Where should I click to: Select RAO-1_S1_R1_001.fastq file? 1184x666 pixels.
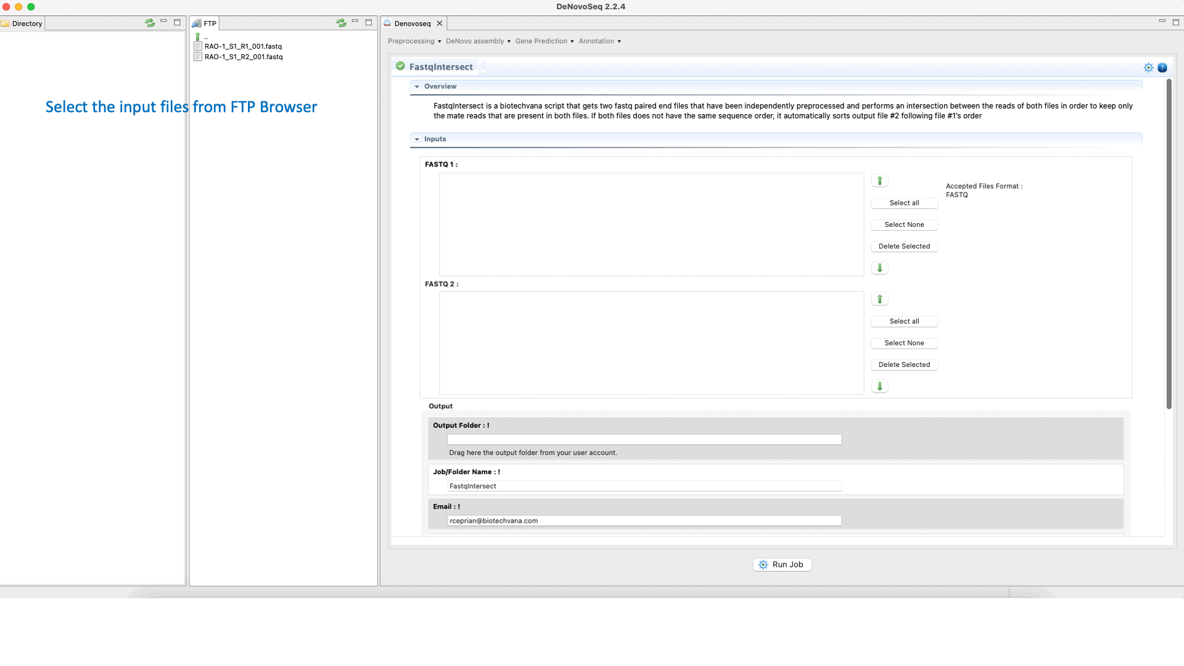point(243,46)
